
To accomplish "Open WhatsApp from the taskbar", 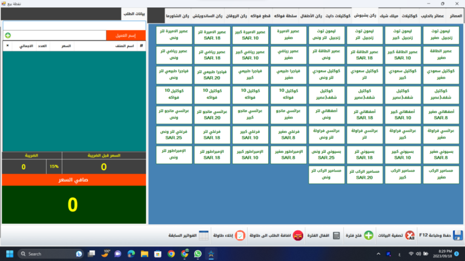I will [197, 254].
